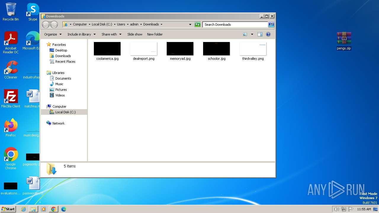Click the Back navigation arrow in Explorer
The width and height of the screenshot is (379, 213).
pyautogui.click(x=46, y=25)
